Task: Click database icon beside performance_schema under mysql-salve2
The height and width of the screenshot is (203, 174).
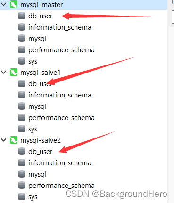Action: [x=22, y=185]
